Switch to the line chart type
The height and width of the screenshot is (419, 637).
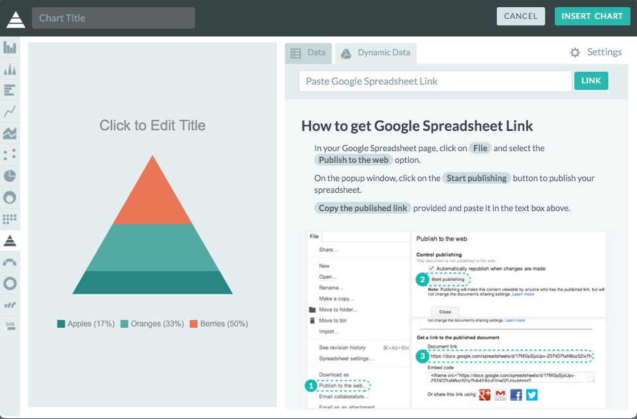(x=10, y=111)
